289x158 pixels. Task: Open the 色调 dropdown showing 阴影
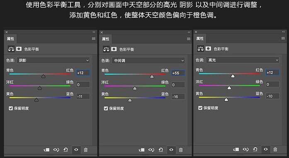tap(53, 60)
